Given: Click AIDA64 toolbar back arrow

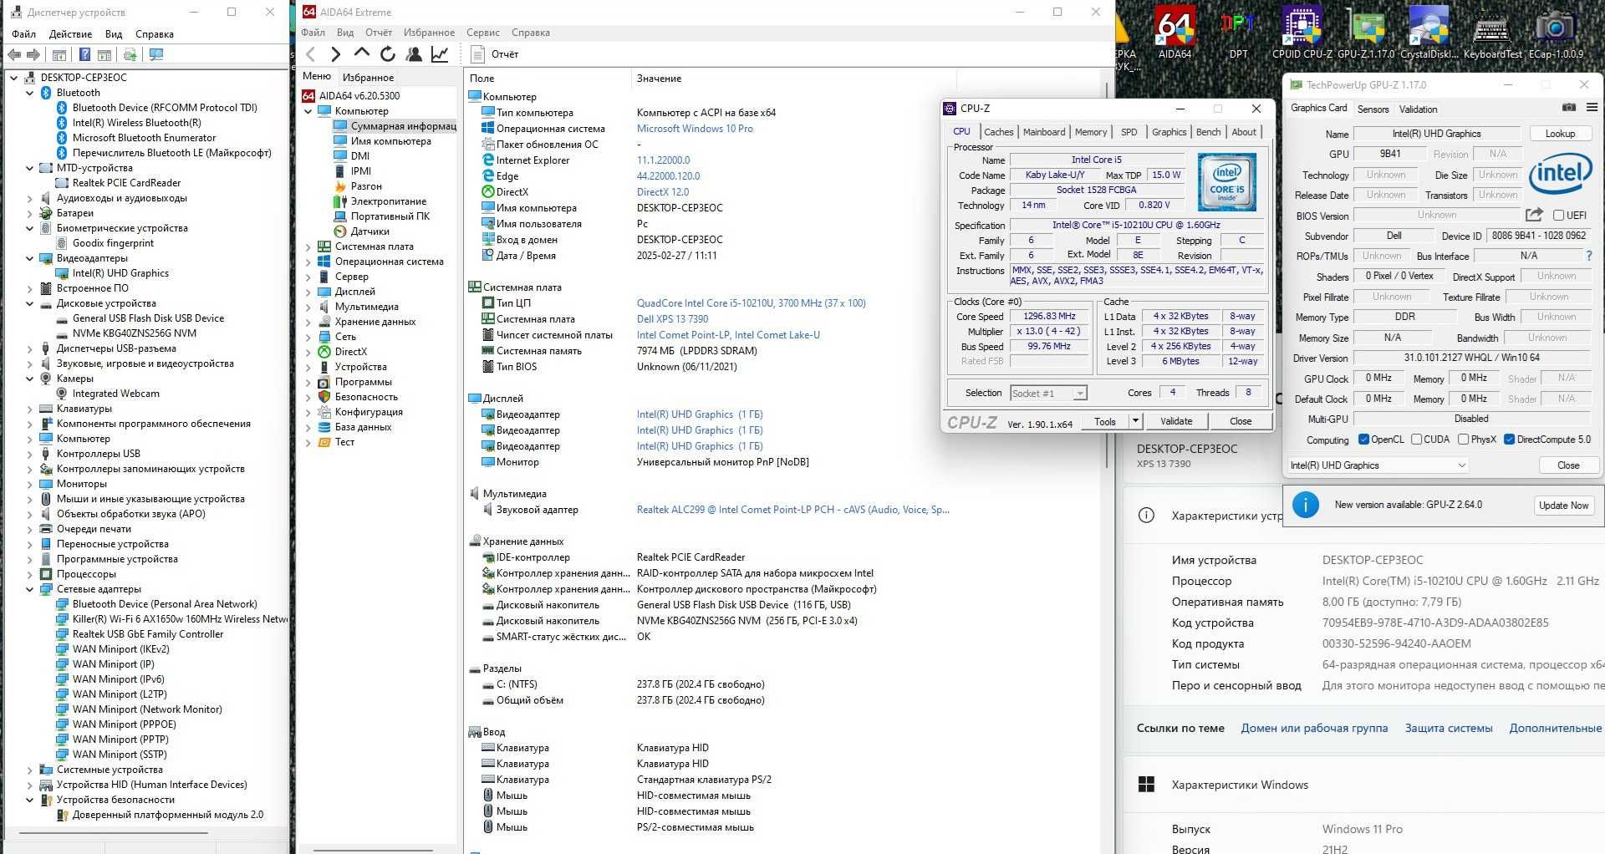Looking at the screenshot, I should pyautogui.click(x=311, y=54).
